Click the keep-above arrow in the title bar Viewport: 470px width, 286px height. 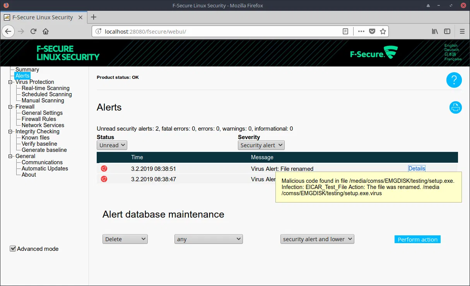tap(428, 5)
